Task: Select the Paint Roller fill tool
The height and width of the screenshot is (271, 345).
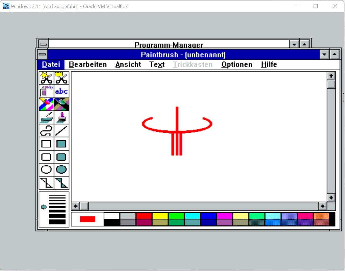Action: 46,117
